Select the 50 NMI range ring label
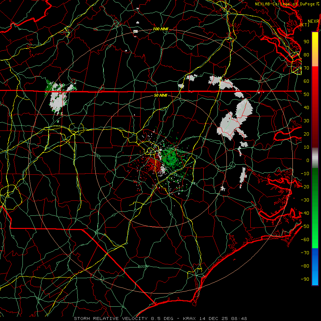Screen dimensions: 321x321 [x=160, y=95]
